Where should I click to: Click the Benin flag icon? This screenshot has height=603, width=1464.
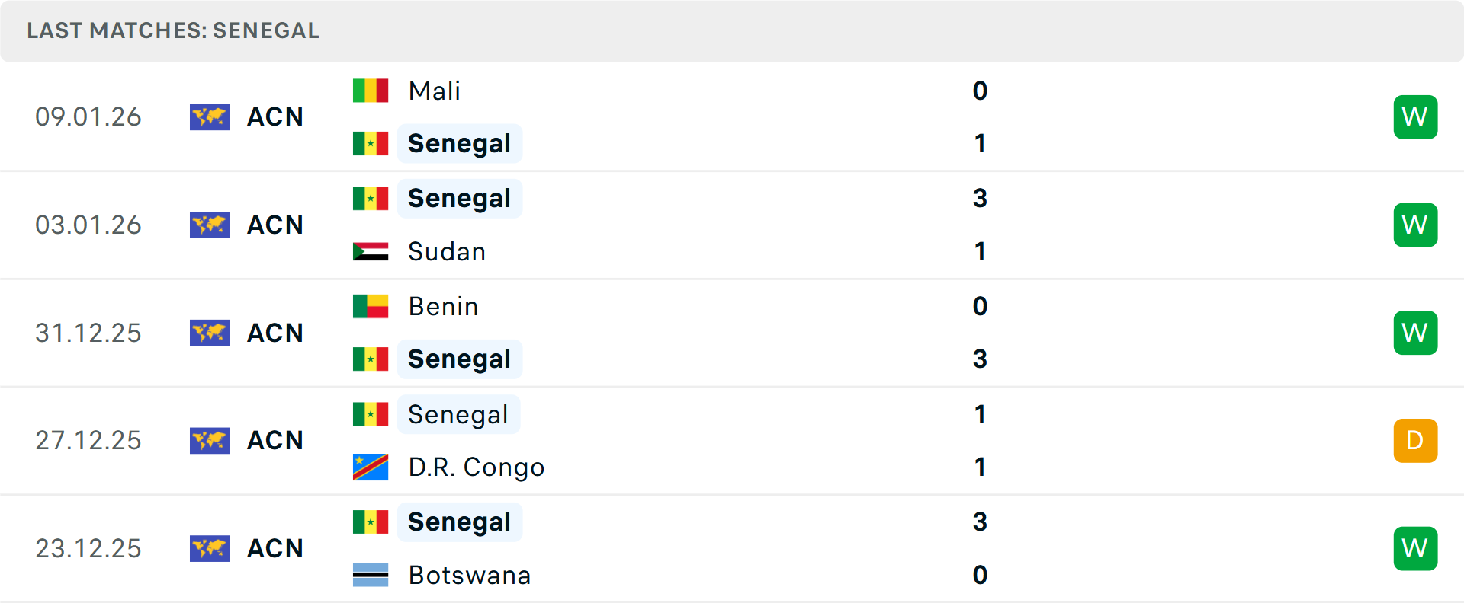tap(371, 306)
